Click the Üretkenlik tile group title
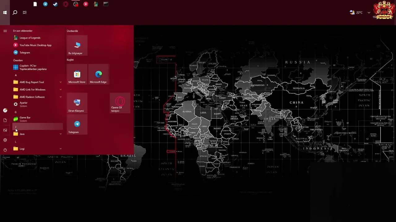 pos(72,31)
